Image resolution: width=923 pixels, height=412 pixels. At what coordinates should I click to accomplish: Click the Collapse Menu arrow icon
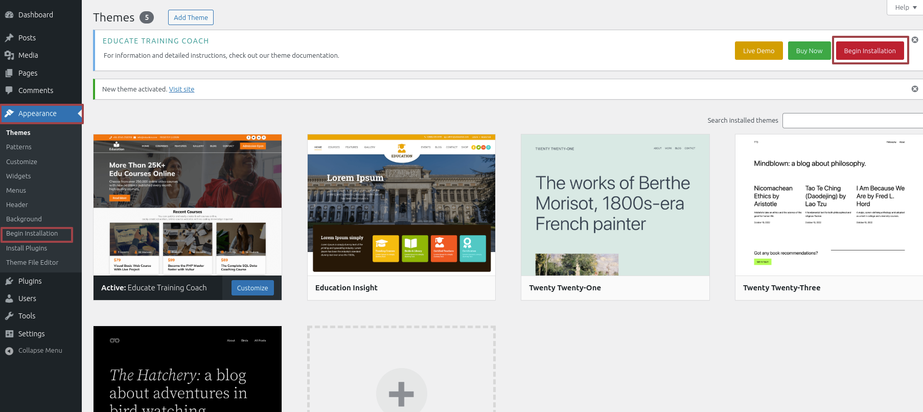point(9,351)
